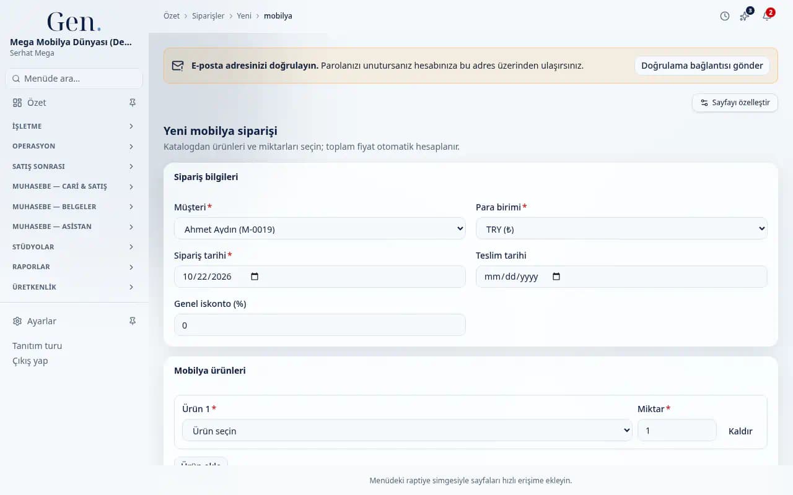
Task: Open the Ürün seçin dropdown
Action: tap(407, 430)
